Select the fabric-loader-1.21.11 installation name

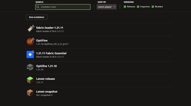click(x=50, y=27)
